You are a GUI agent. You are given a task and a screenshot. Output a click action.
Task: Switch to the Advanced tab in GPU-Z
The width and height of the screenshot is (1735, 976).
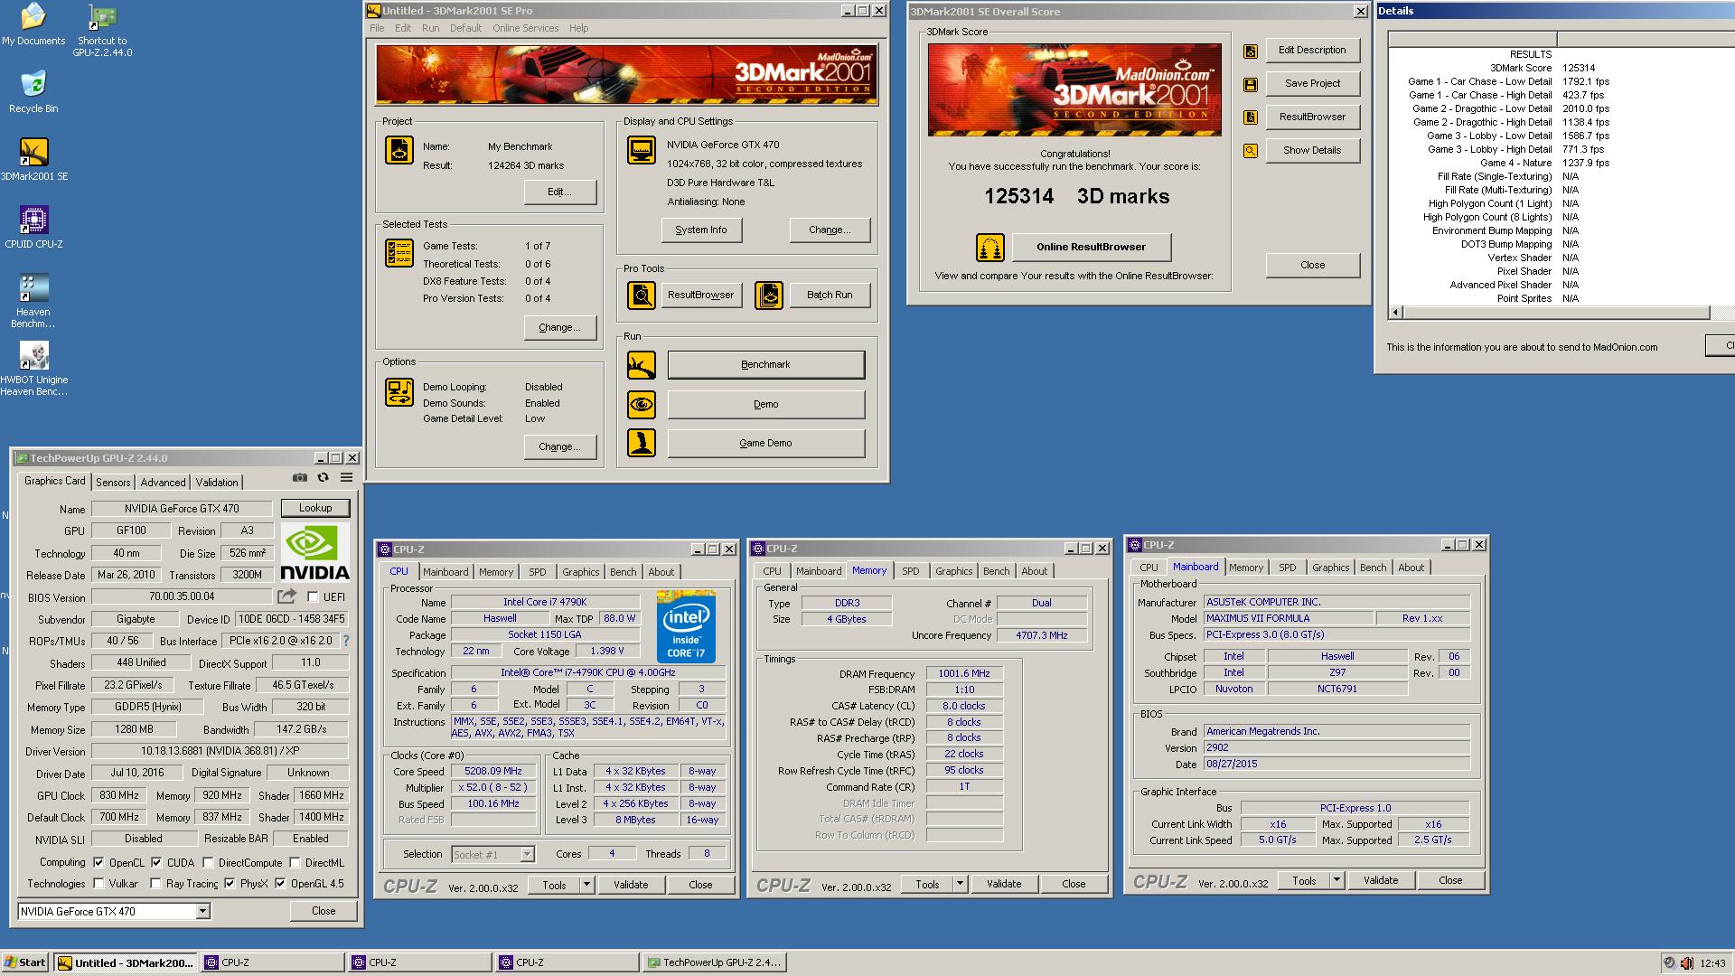tap(163, 483)
